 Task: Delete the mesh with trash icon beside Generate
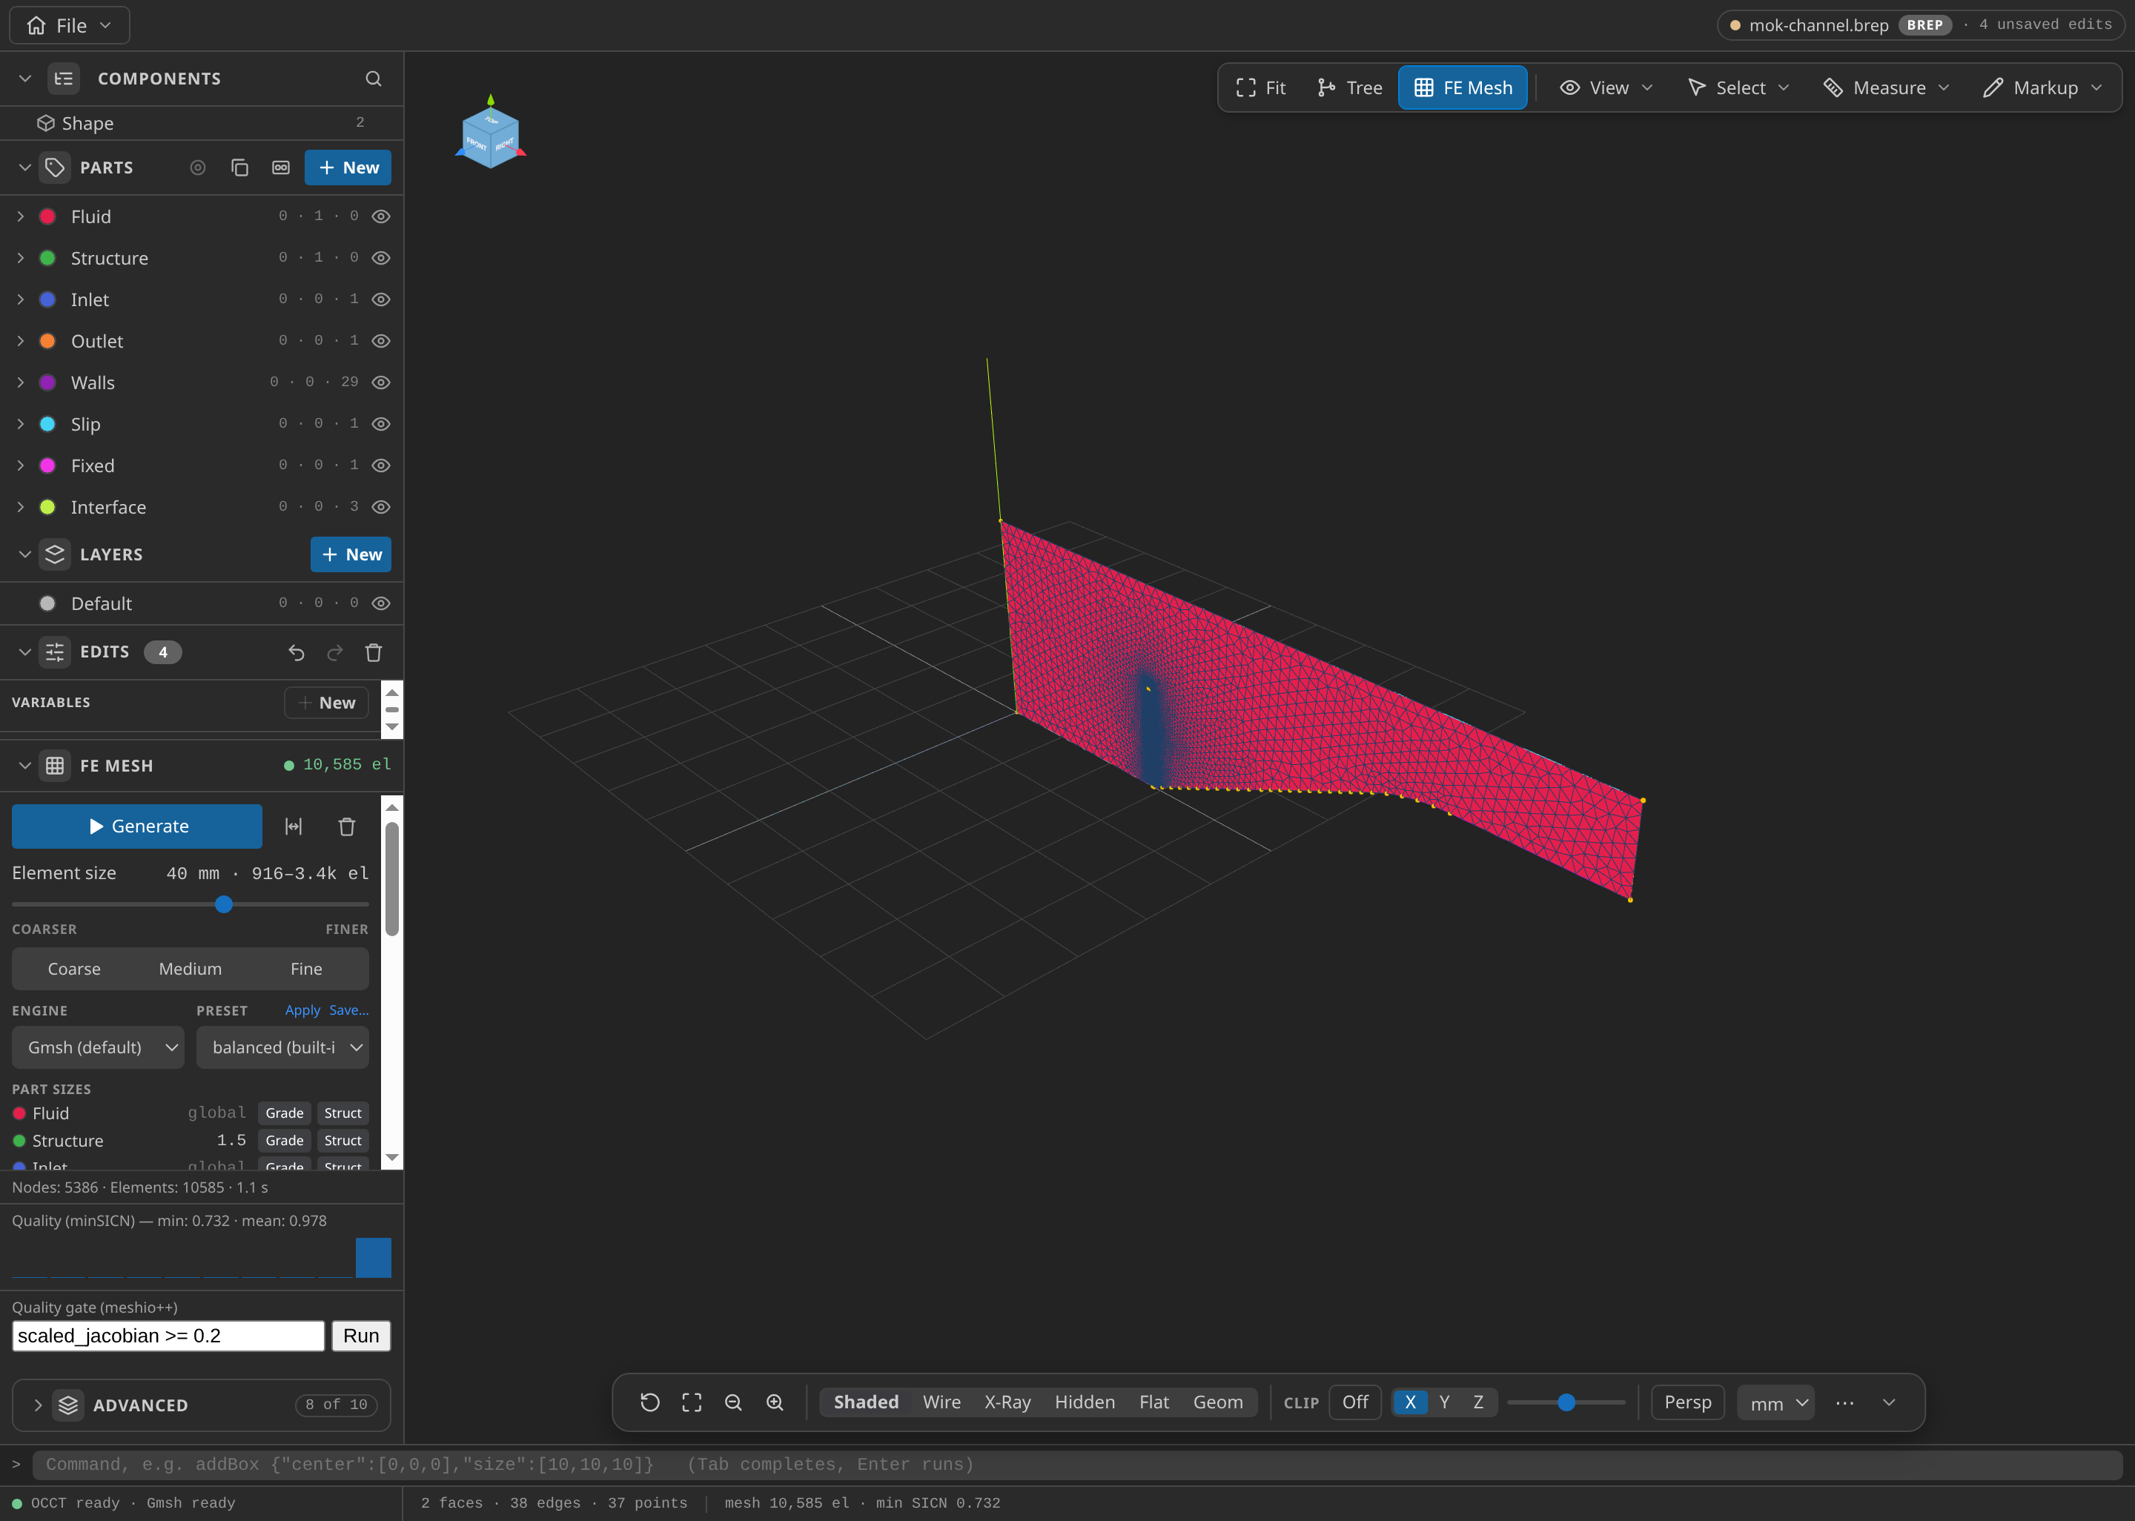[346, 826]
